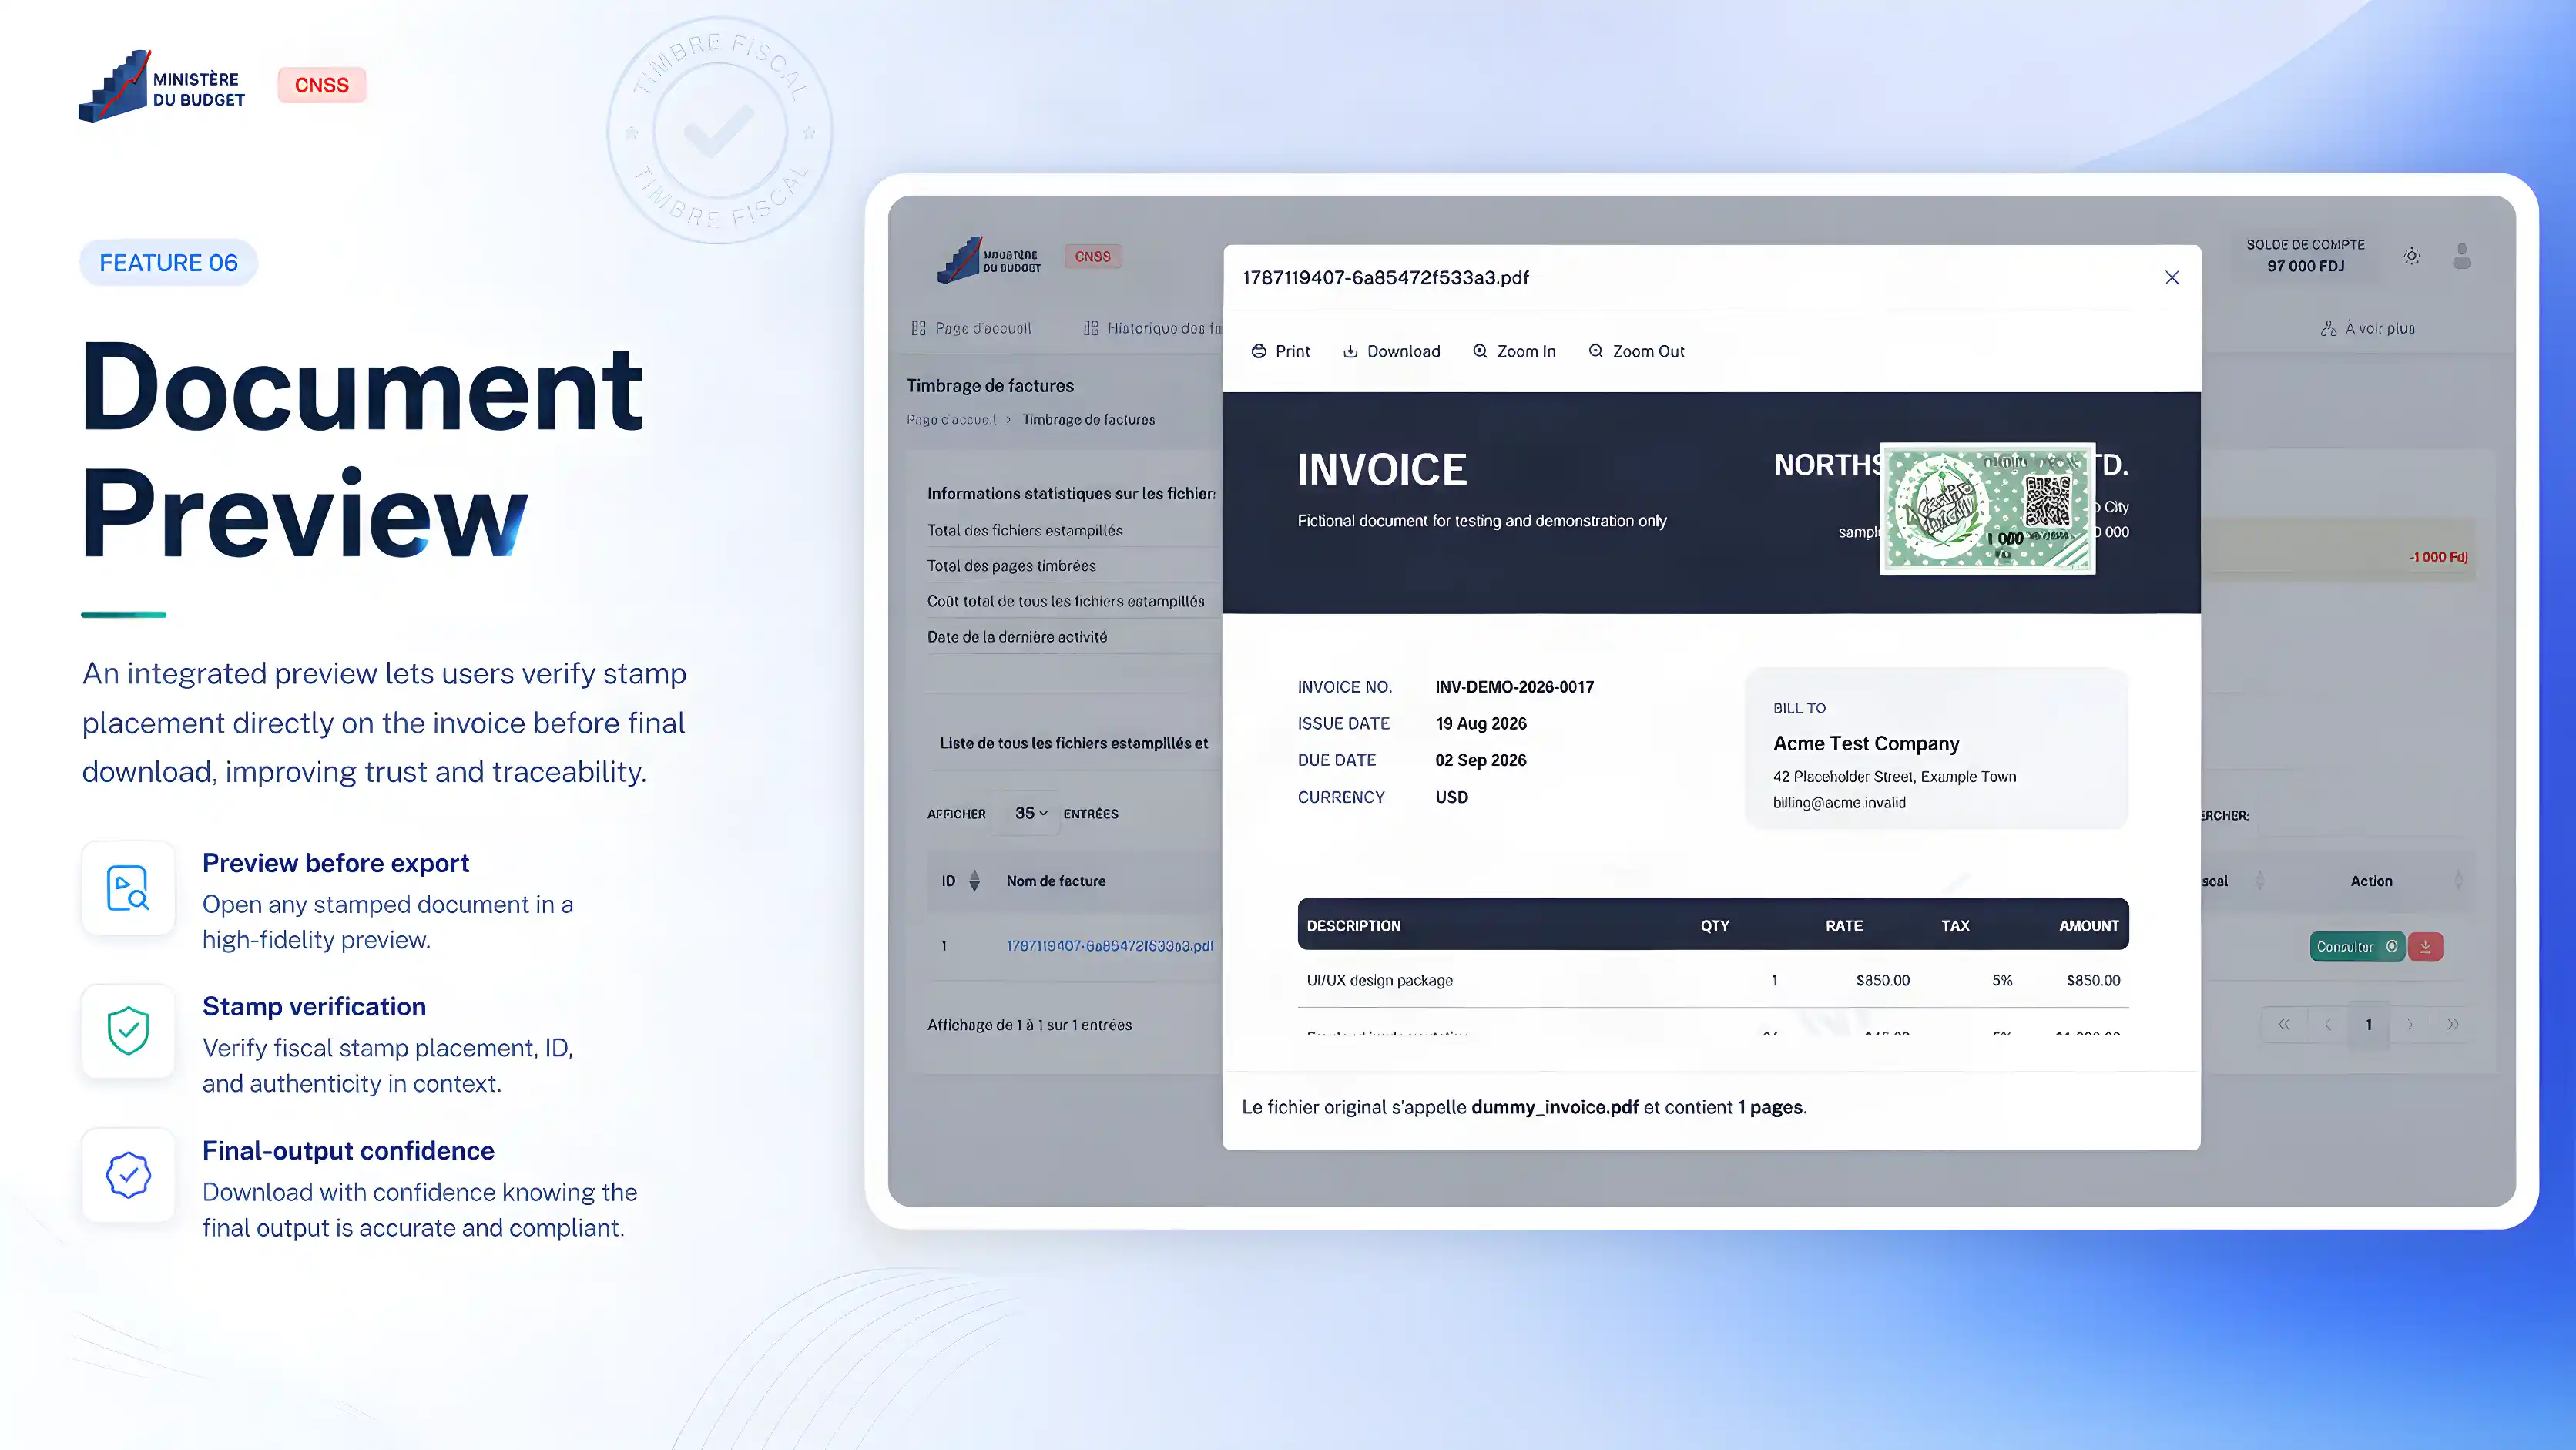Screen dimensions: 2576x1450
Task: Open the 1787119407-6a85472f533a3.pdf file link
Action: 1110,946
